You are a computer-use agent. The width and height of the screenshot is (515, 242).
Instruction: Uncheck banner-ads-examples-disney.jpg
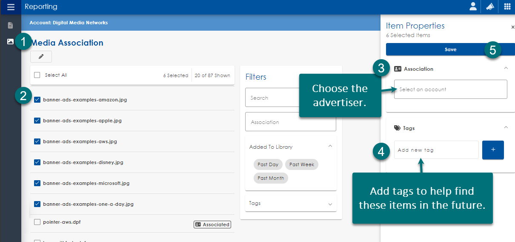(37, 162)
